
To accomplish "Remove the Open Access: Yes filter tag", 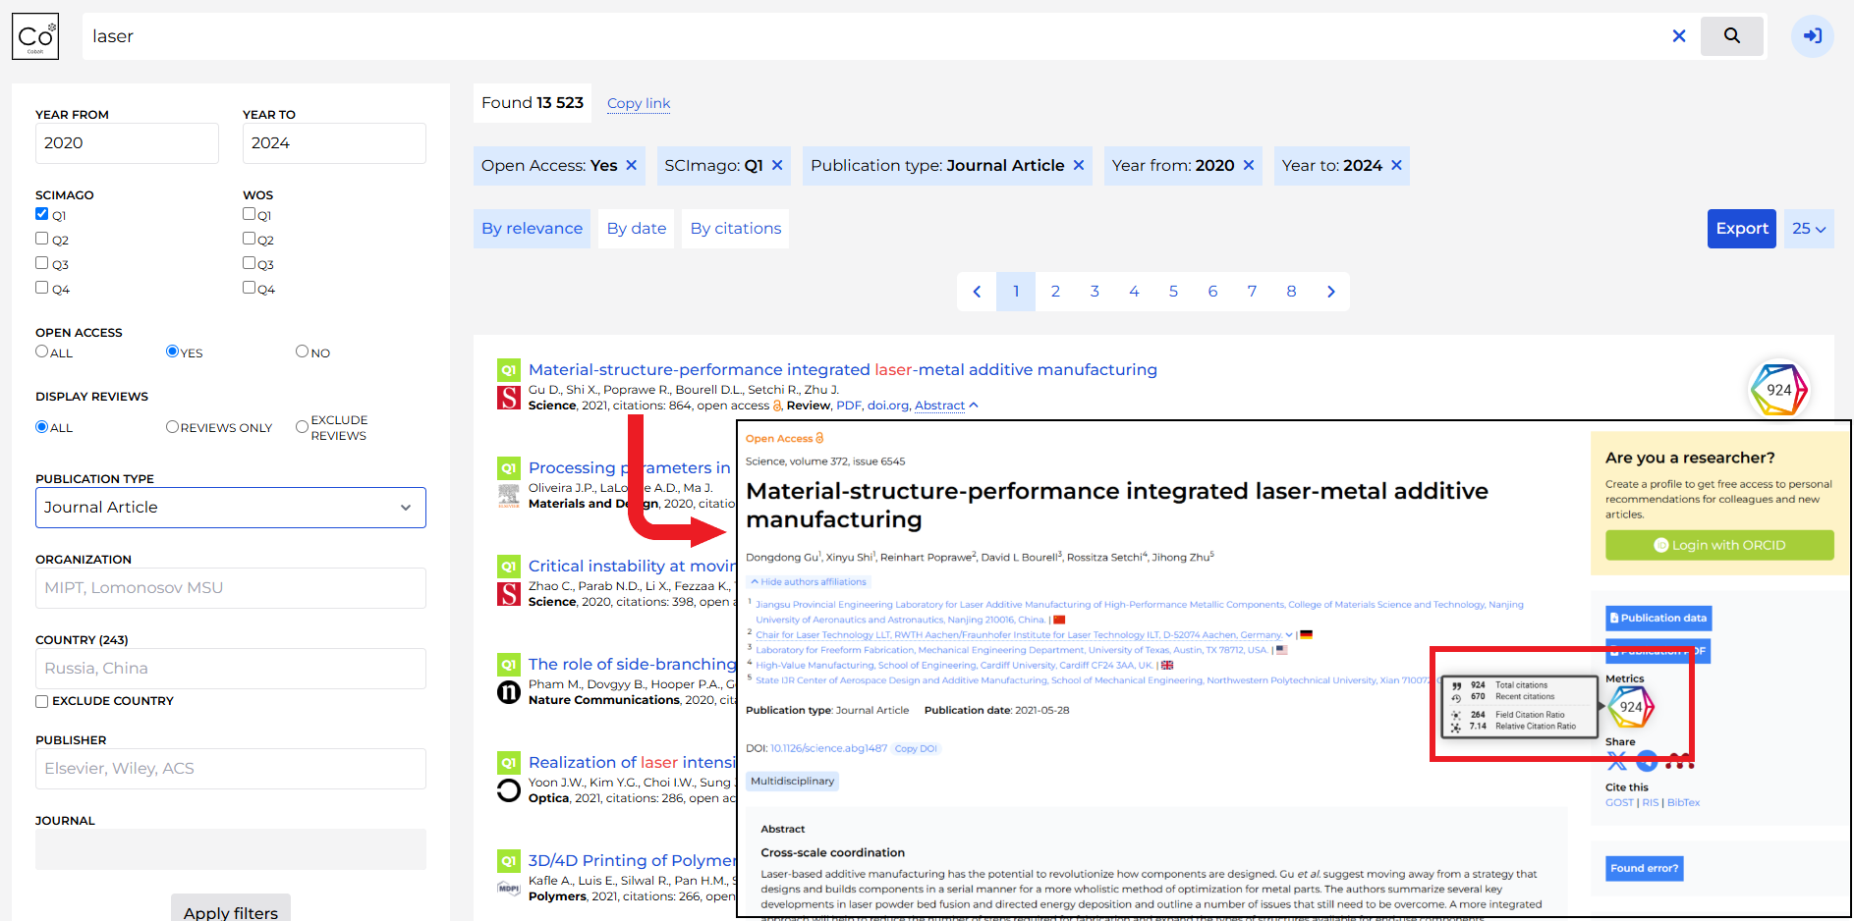I will (632, 165).
